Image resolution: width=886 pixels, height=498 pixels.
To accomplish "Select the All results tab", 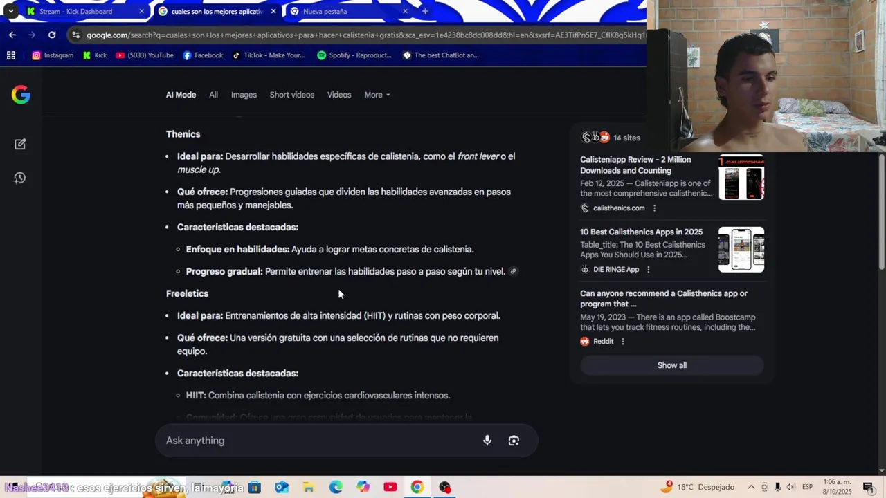I will pyautogui.click(x=213, y=95).
